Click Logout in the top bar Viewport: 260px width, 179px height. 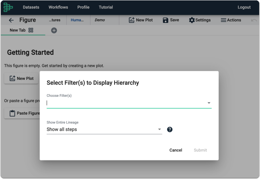coord(244,7)
